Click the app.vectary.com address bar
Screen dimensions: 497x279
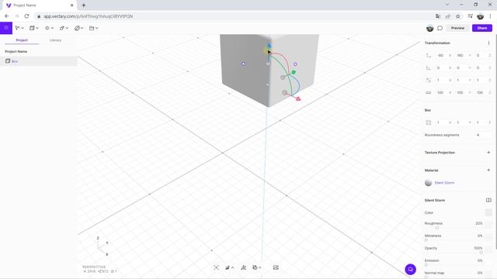tap(235, 16)
